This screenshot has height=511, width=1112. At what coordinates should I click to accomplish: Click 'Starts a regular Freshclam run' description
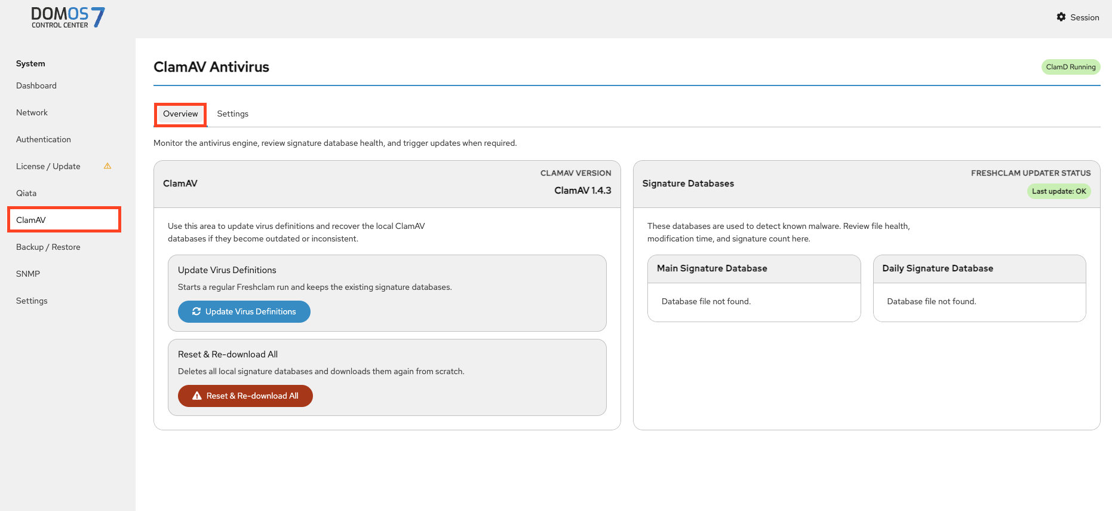(x=315, y=287)
